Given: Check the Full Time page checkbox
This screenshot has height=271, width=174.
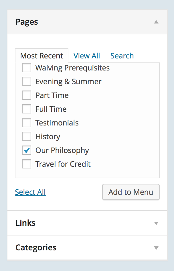Looking at the screenshot, I should [27, 109].
